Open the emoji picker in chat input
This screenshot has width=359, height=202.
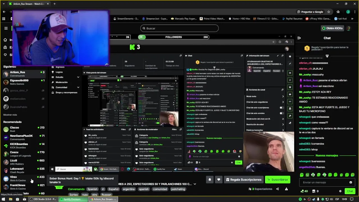351,182
